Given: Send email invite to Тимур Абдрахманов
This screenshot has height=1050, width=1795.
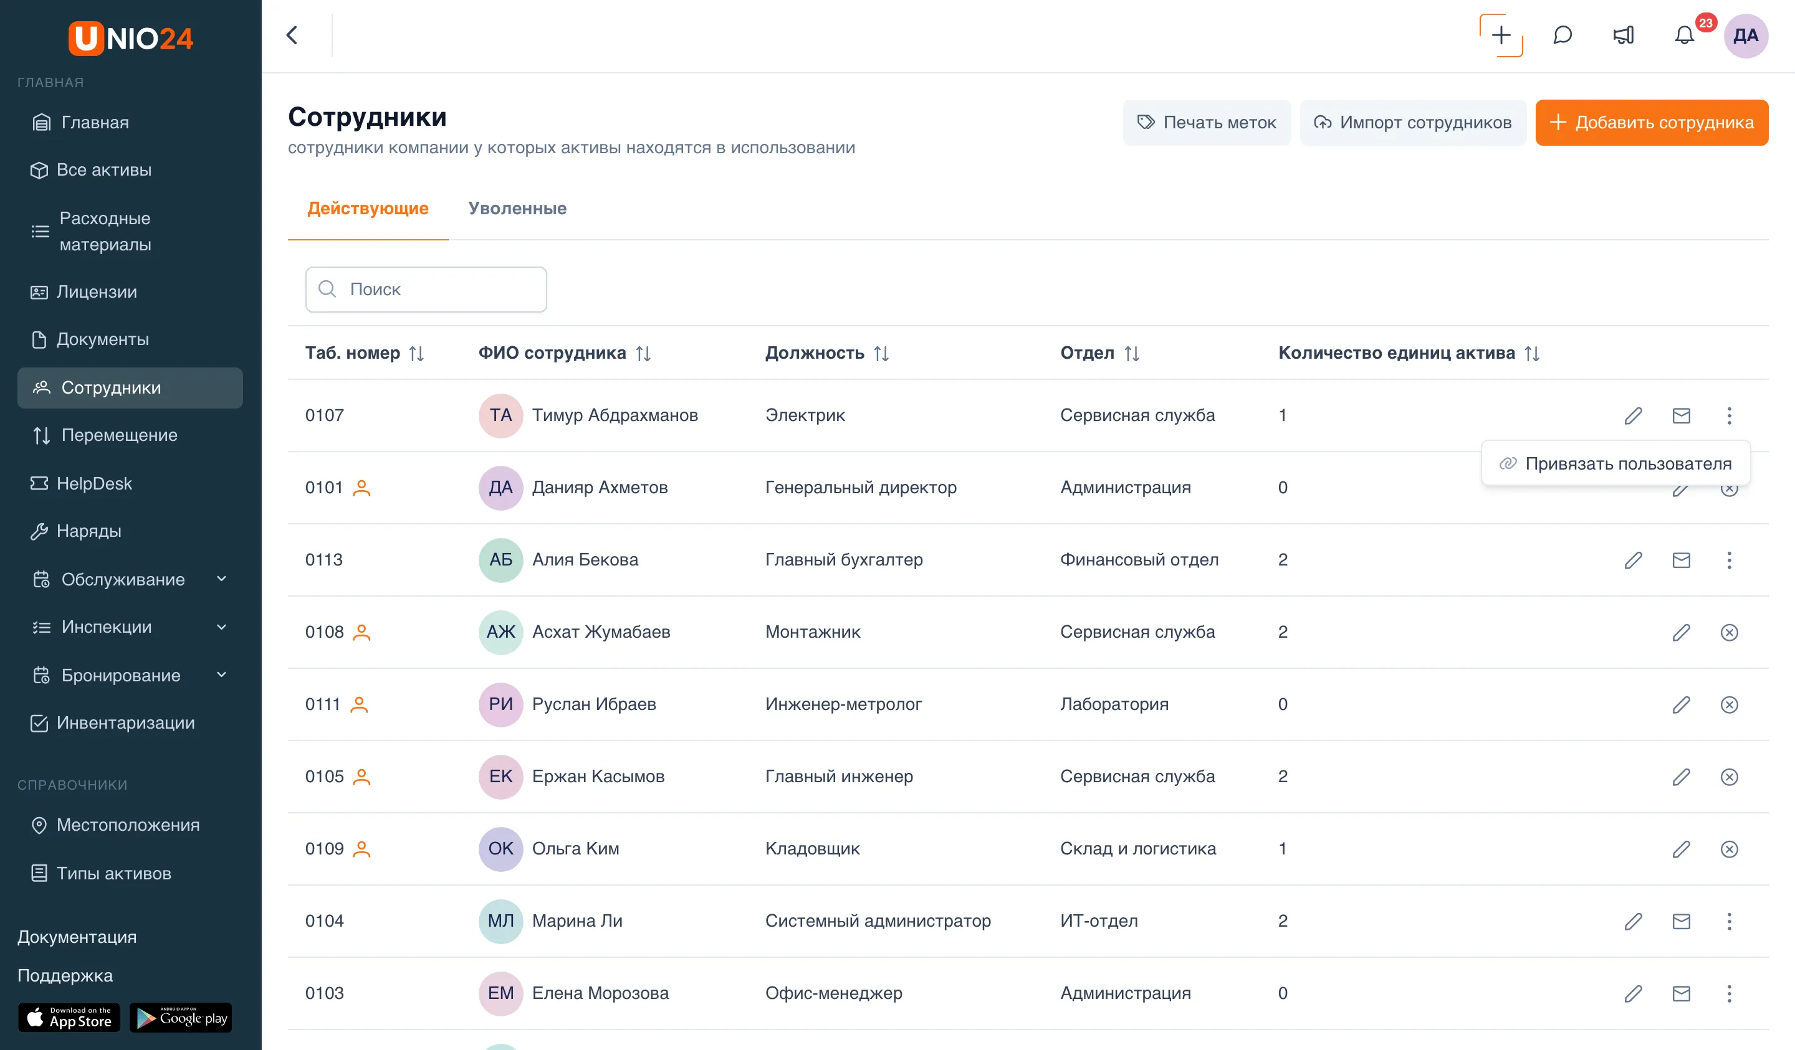Looking at the screenshot, I should (1681, 416).
